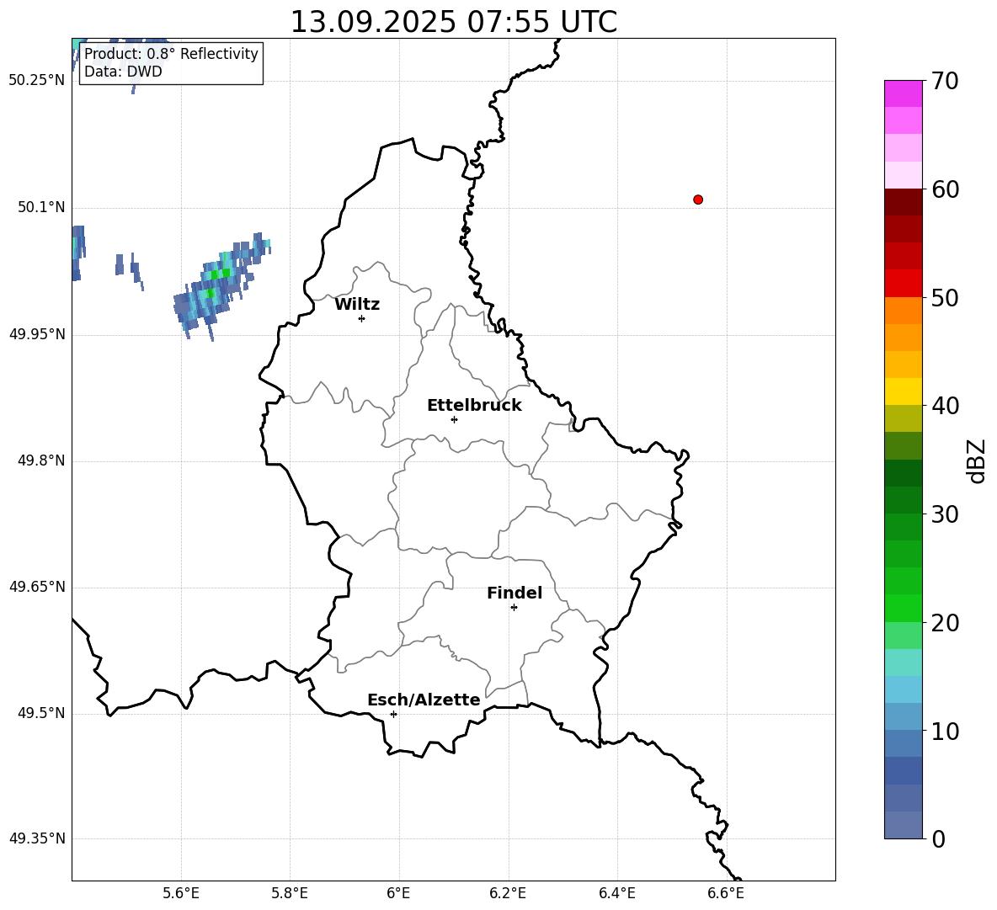Click the yellow colorbar swatch above 40
This screenshot has width=997, height=910.
coord(903,391)
